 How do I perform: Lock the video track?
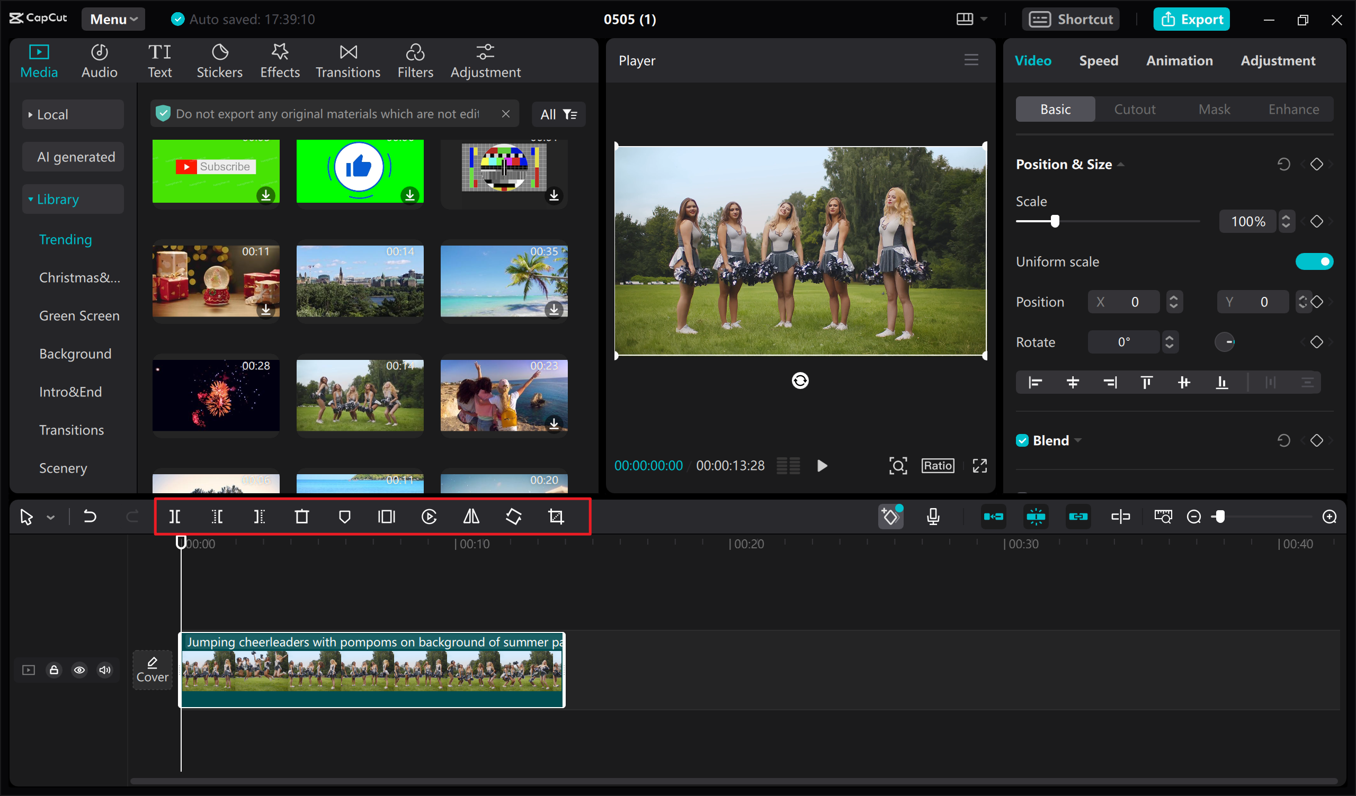tap(54, 670)
